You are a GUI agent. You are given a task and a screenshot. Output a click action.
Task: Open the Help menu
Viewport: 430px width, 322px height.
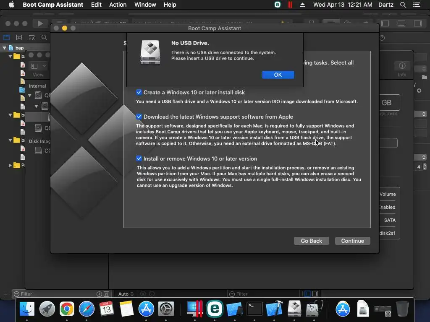[170, 5]
